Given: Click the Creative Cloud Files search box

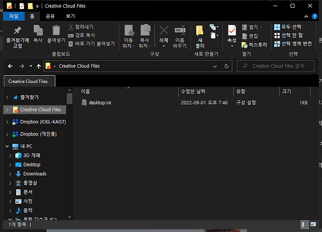Looking at the screenshot, I should pyautogui.click(x=275, y=66).
